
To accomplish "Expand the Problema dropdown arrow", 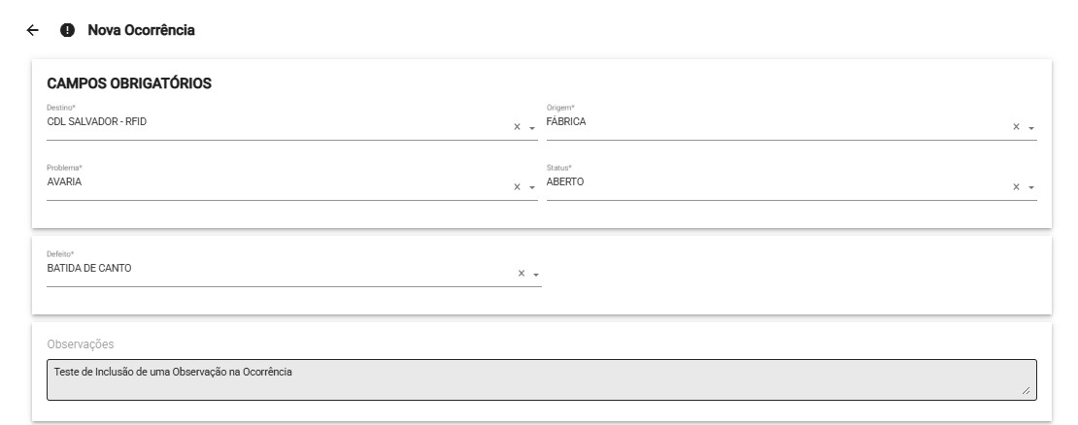I will (x=532, y=188).
